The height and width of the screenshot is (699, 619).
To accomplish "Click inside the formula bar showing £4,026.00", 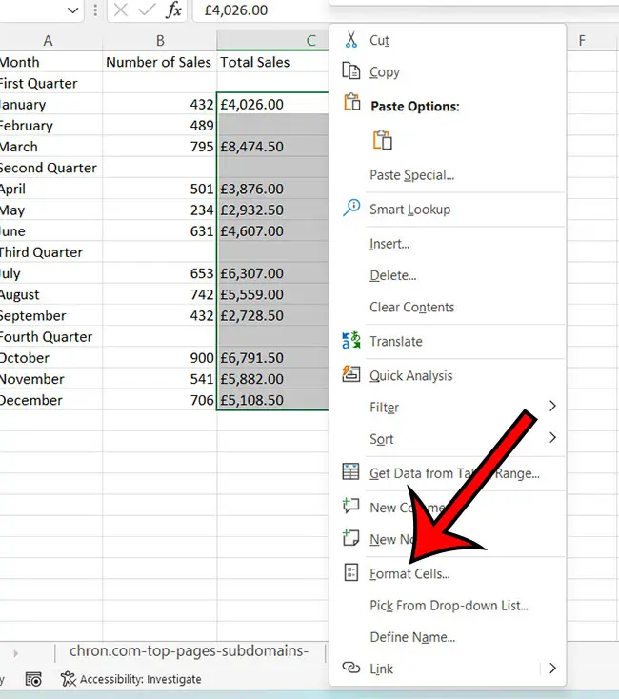I will pyautogui.click(x=257, y=10).
